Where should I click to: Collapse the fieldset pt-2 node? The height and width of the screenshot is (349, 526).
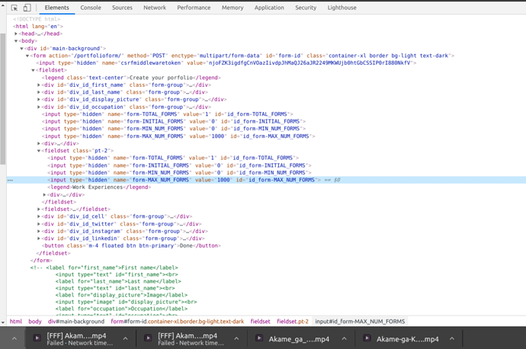40,151
